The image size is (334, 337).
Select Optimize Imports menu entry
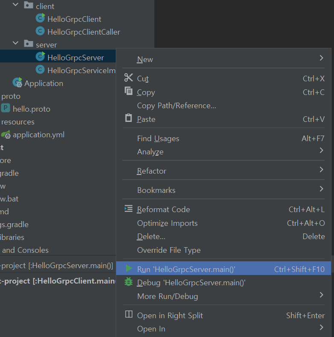pos(223,223)
